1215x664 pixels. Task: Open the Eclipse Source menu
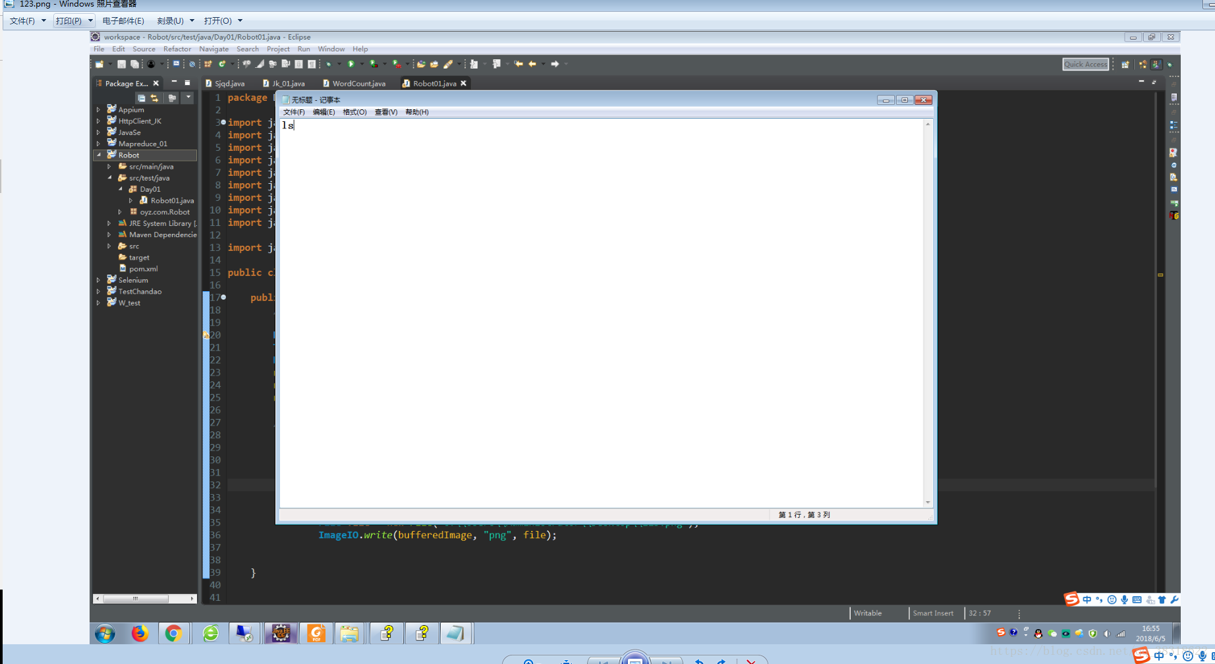tap(144, 49)
